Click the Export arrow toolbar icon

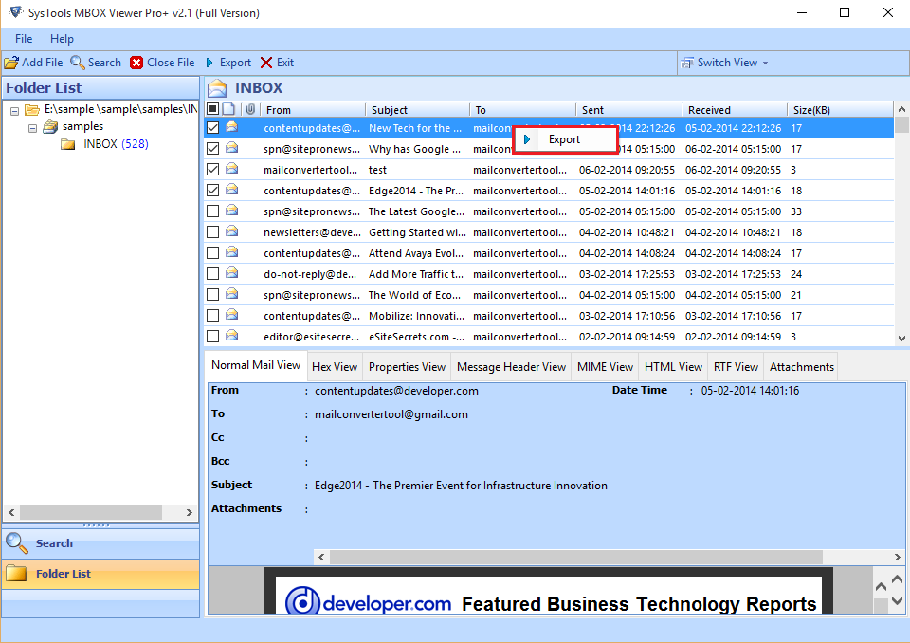pos(209,63)
